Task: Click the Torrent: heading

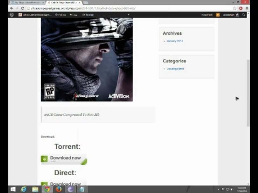Action: pyautogui.click(x=67, y=146)
